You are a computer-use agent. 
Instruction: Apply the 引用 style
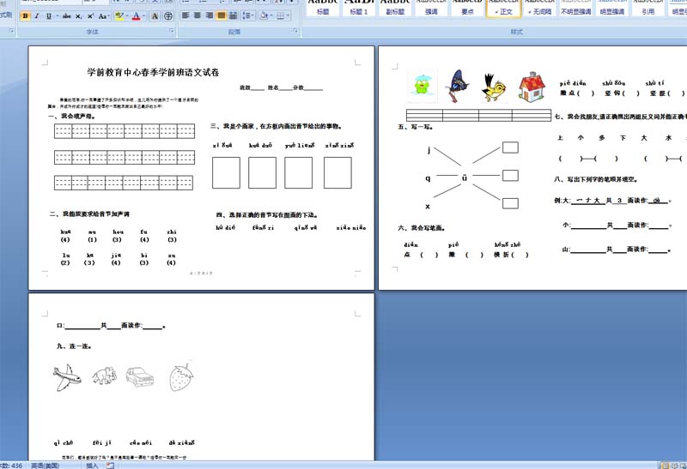point(648,8)
